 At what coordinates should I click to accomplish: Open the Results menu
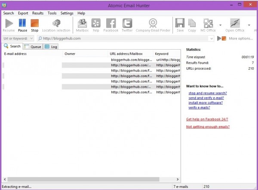(38, 13)
